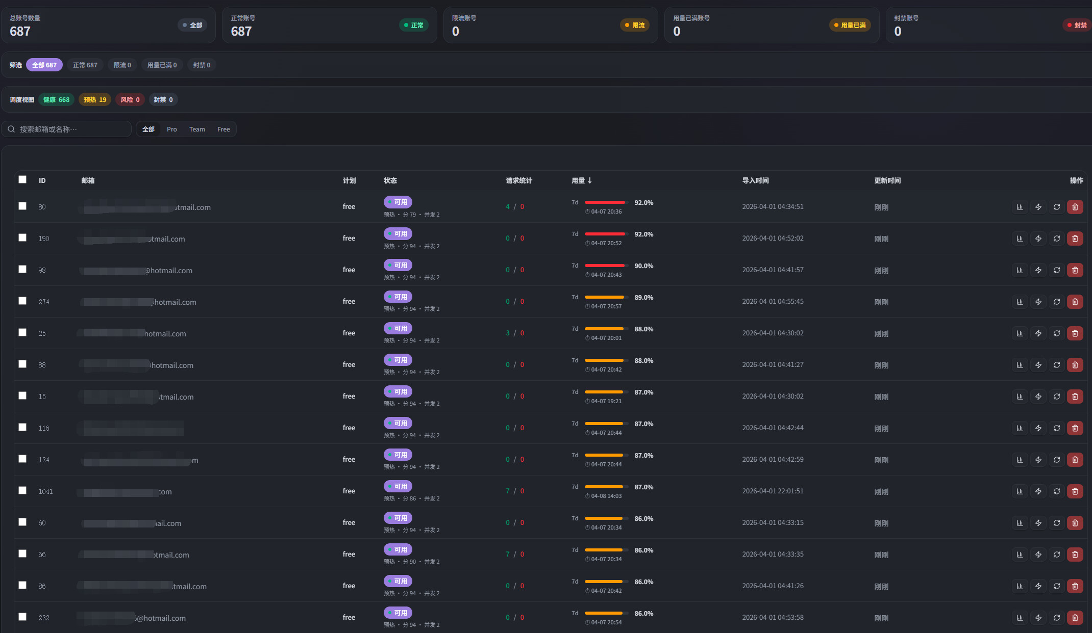
Task: Click the lightning test icon for account 190
Action: pos(1038,239)
